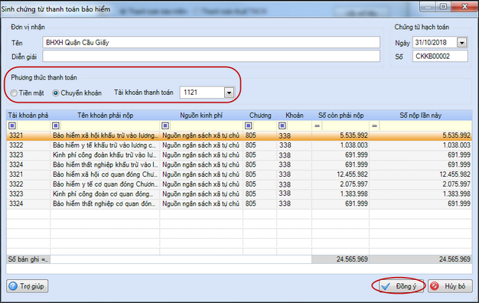Screen dimensions: 479x303
Task: Sort by Số nộp lần này header
Action: [421, 116]
